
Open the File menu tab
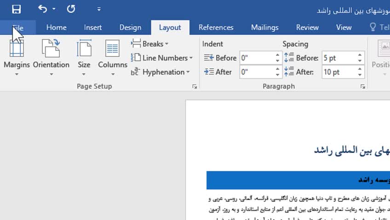pos(18,27)
